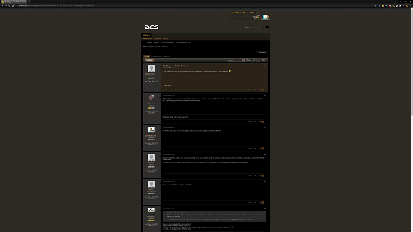Go back with the browser back arrow
413x232 pixels.
2,5
